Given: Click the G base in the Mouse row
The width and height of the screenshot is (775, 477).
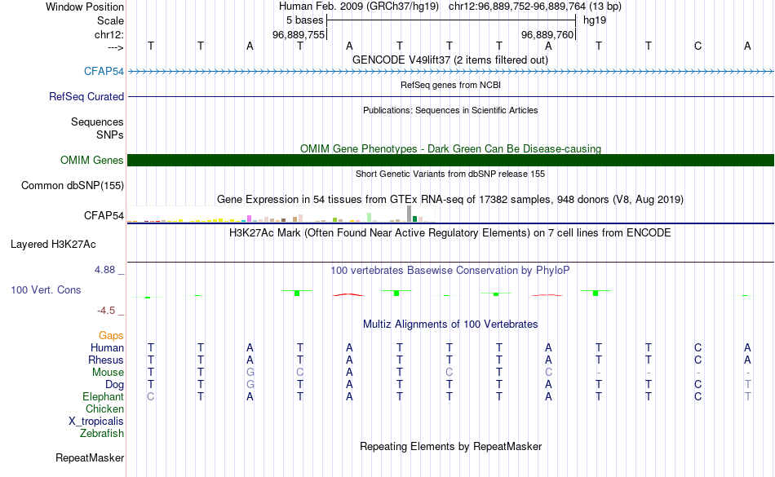Looking at the screenshot, I should click(x=250, y=373).
